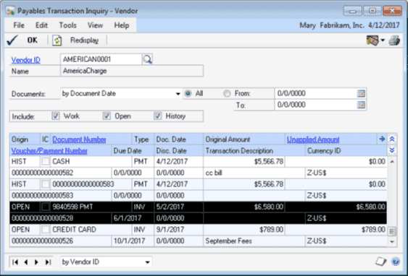This screenshot has width=408, height=276.
Task: Toggle IC checkbox in CREDIT CARD row
Action: tap(46, 230)
